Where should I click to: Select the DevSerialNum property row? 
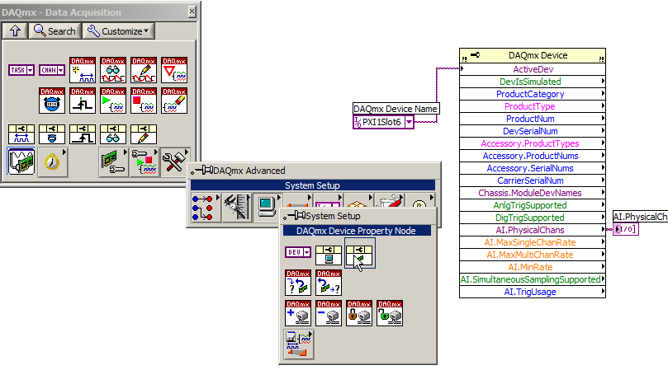(x=533, y=131)
